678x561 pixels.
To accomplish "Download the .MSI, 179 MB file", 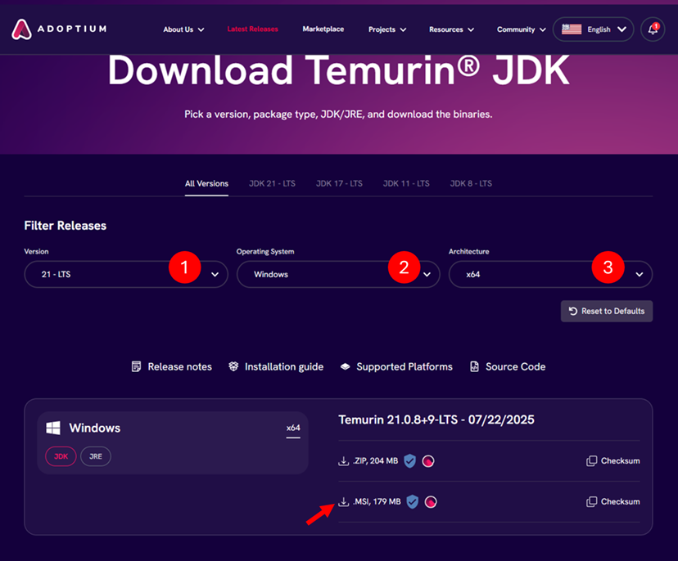I will point(369,502).
